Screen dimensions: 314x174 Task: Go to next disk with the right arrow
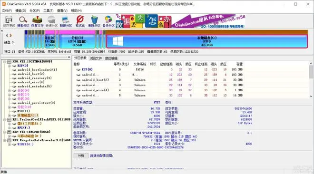click(x=11, y=35)
